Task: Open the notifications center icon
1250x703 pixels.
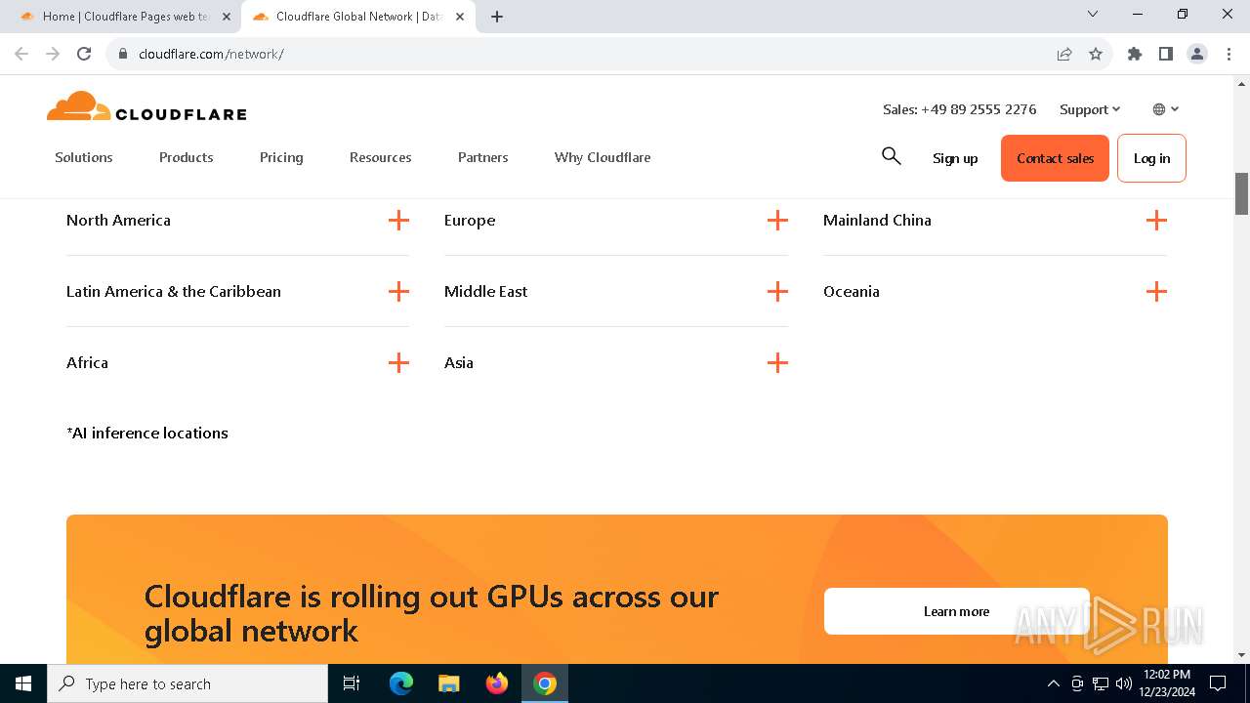Action: (x=1218, y=683)
